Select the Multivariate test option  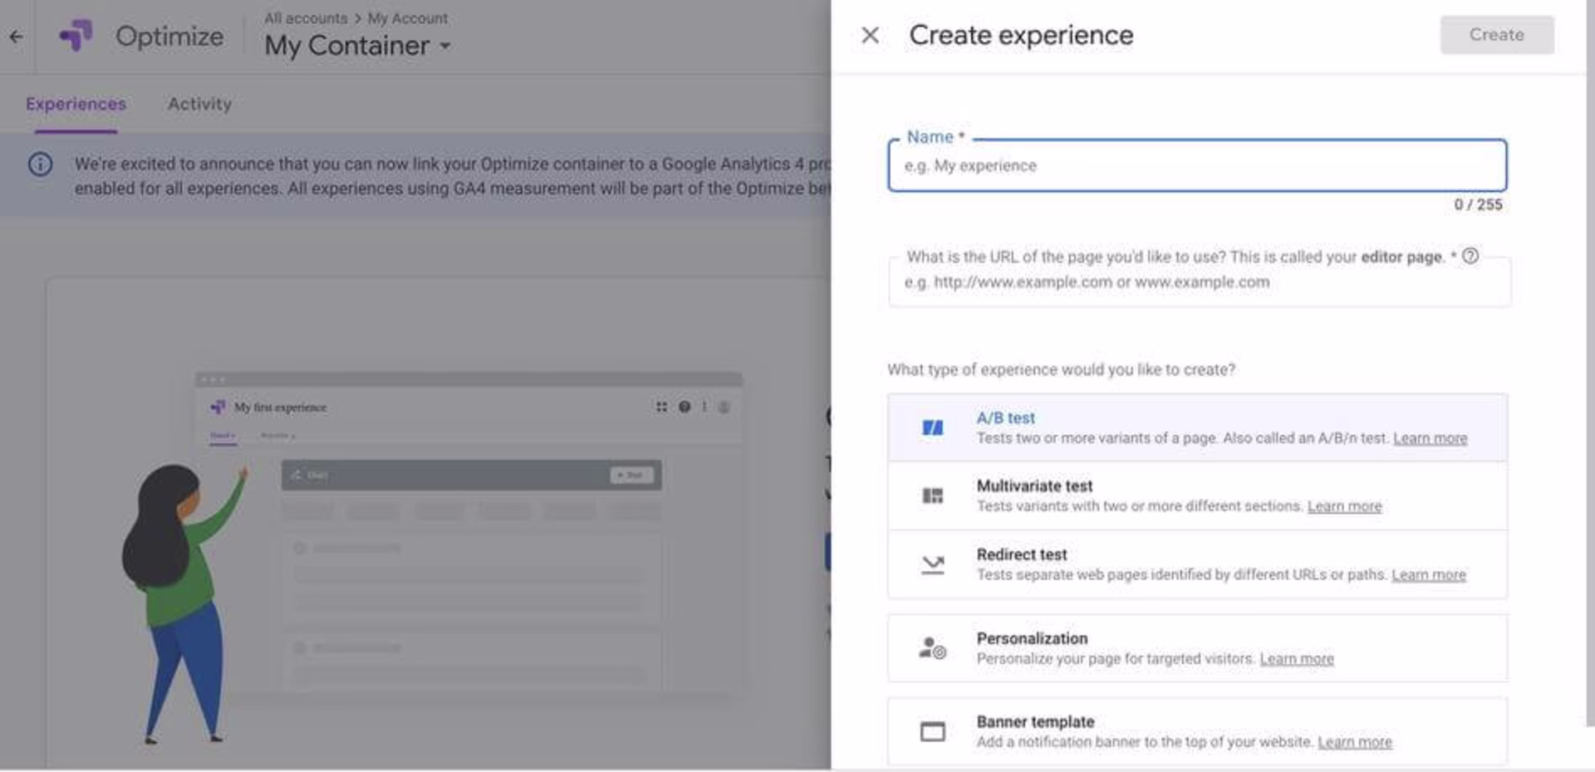[x=1197, y=496]
